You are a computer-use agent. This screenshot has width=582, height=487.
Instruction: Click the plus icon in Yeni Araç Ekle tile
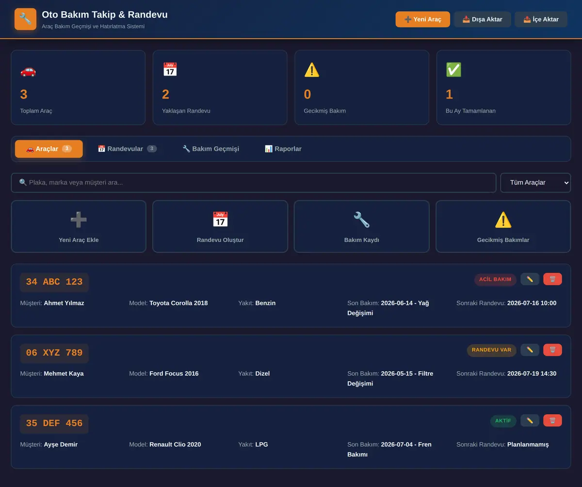pyautogui.click(x=79, y=220)
